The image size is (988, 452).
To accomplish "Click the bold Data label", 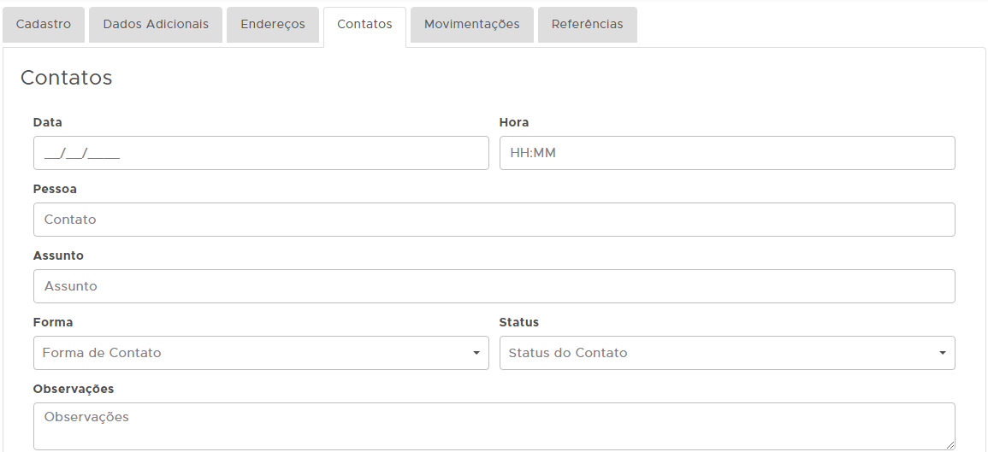I will click(x=48, y=122).
